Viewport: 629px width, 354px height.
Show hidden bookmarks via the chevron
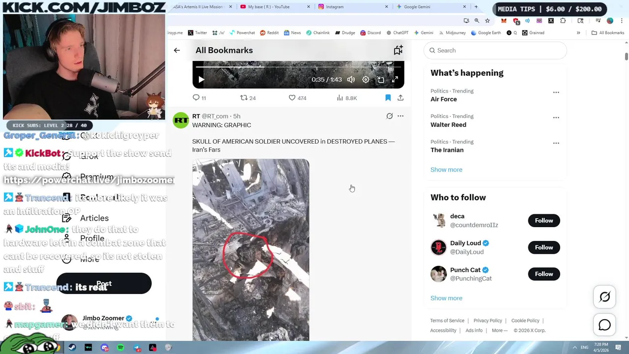pos(578,33)
